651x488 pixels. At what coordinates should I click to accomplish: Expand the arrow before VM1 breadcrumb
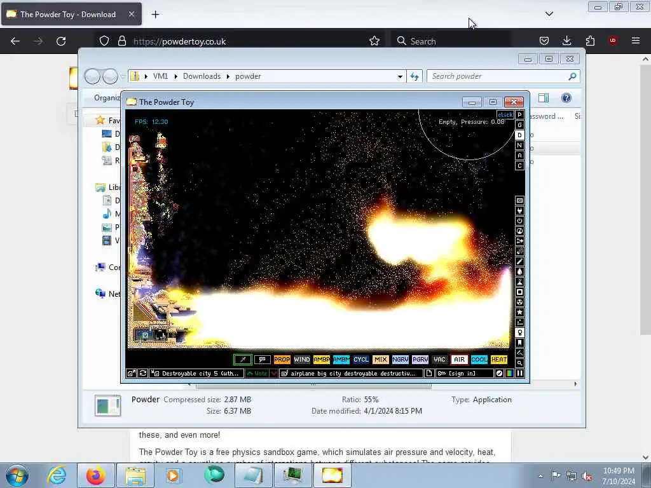(x=146, y=76)
